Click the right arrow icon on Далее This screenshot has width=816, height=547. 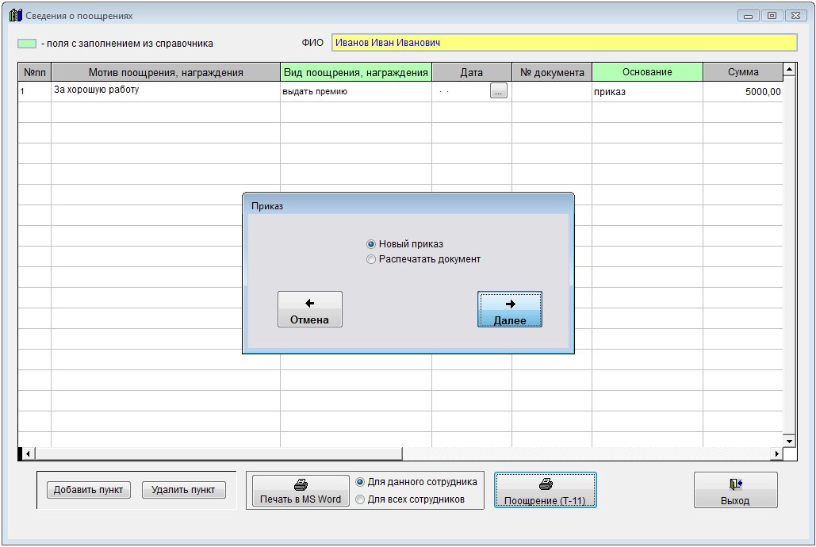(510, 304)
